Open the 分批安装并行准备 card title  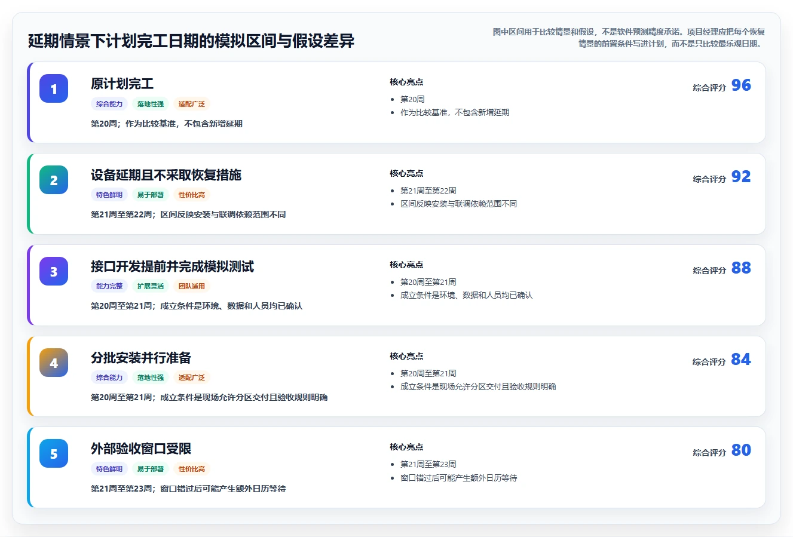pyautogui.click(x=141, y=358)
